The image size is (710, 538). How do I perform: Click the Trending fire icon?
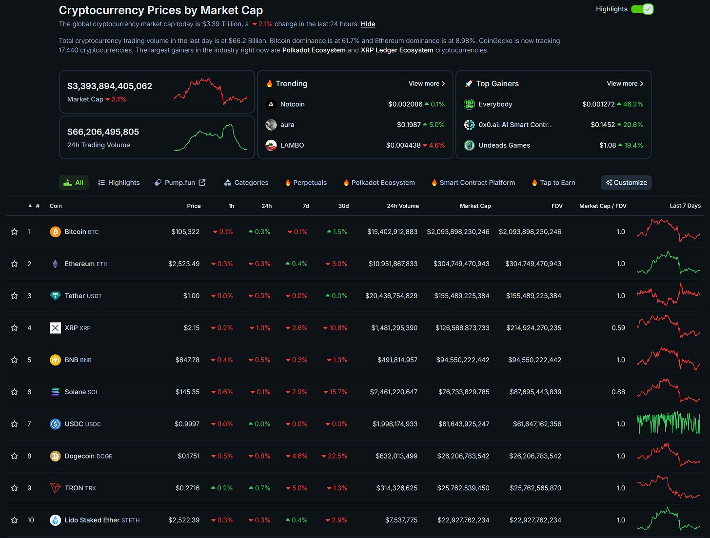click(269, 84)
